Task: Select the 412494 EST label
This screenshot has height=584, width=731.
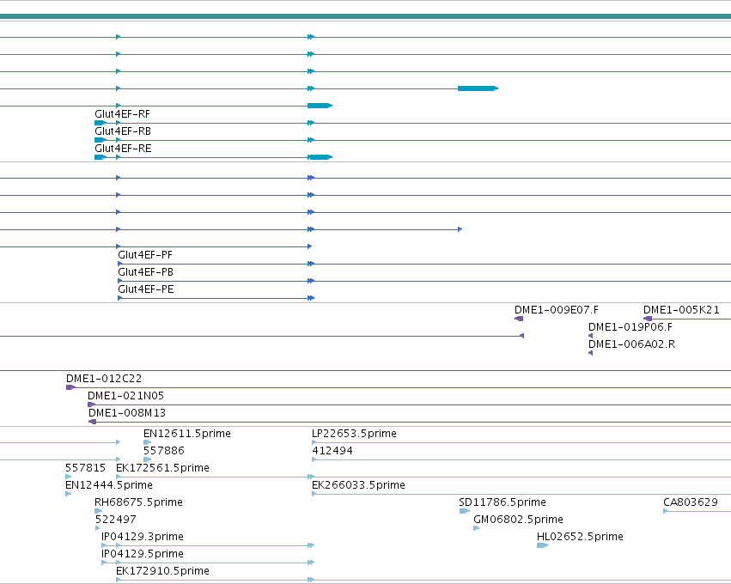Action: tap(332, 451)
